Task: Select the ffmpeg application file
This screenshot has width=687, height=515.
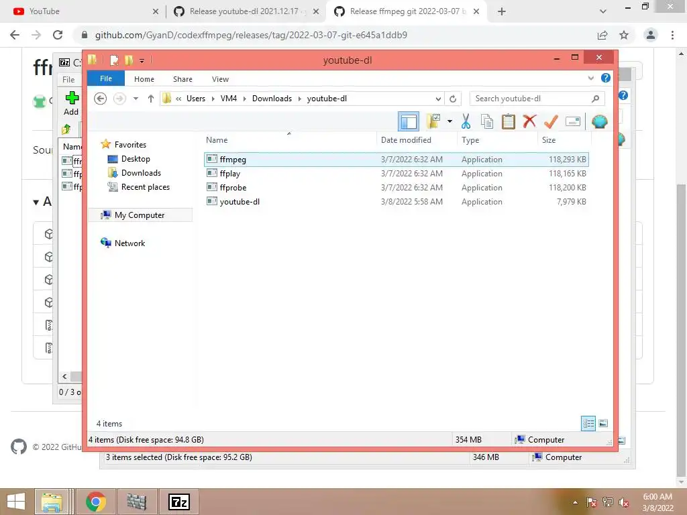Action: pos(396,160)
